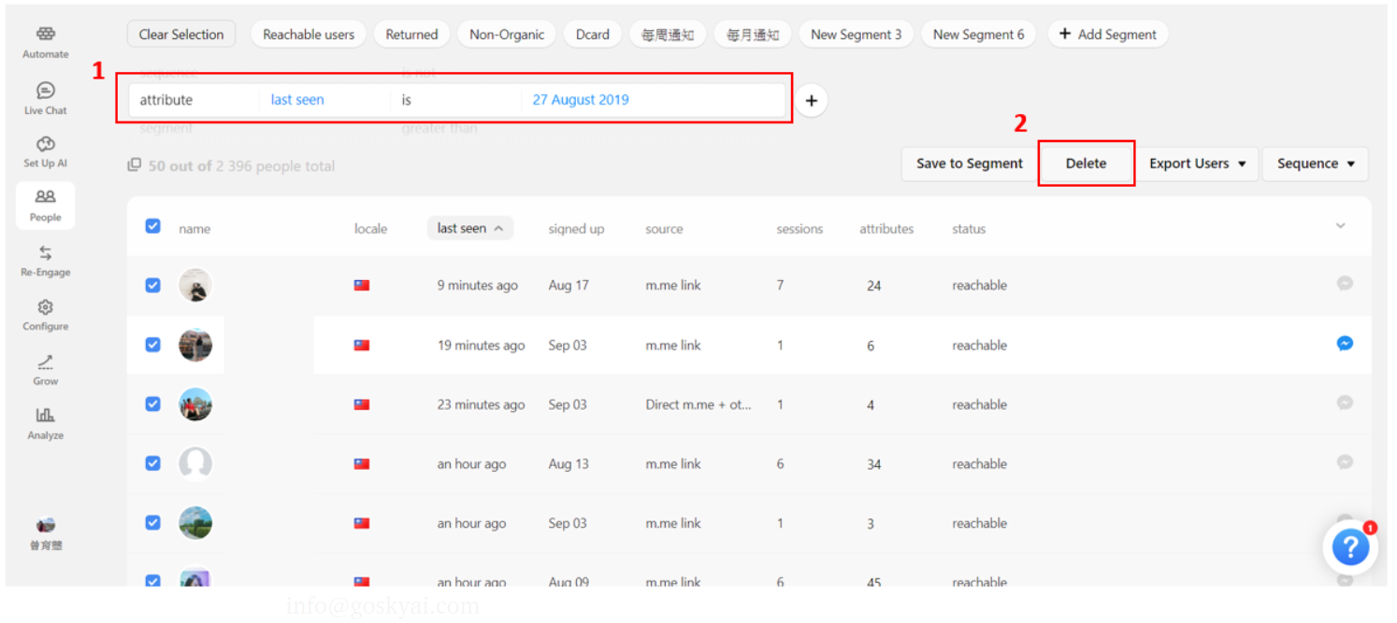Click the blue Messenger icon in second row
Viewport: 1397px width, 623px height.
tap(1344, 344)
